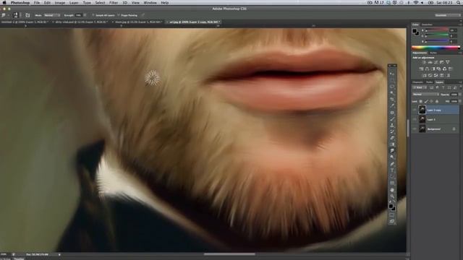Select the Dodge tool
Image resolution: width=463 pixels, height=260 pixels.
pos(392,157)
